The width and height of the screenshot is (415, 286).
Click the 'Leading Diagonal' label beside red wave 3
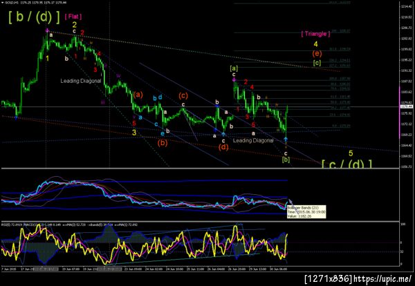pyautogui.click(x=81, y=81)
